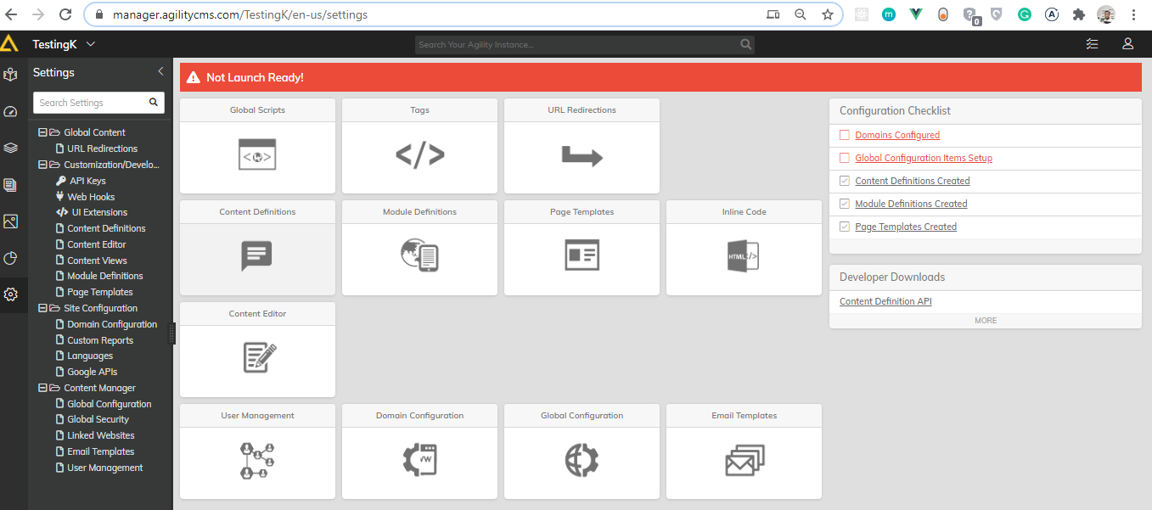
Task: Click the browser address bar URL
Action: [240, 14]
